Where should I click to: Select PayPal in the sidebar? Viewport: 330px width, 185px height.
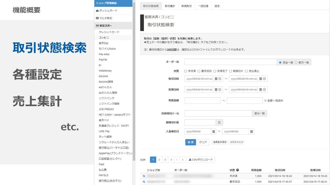103,60
